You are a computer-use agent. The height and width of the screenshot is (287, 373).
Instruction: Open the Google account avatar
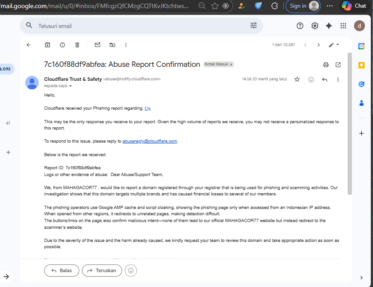[359, 26]
